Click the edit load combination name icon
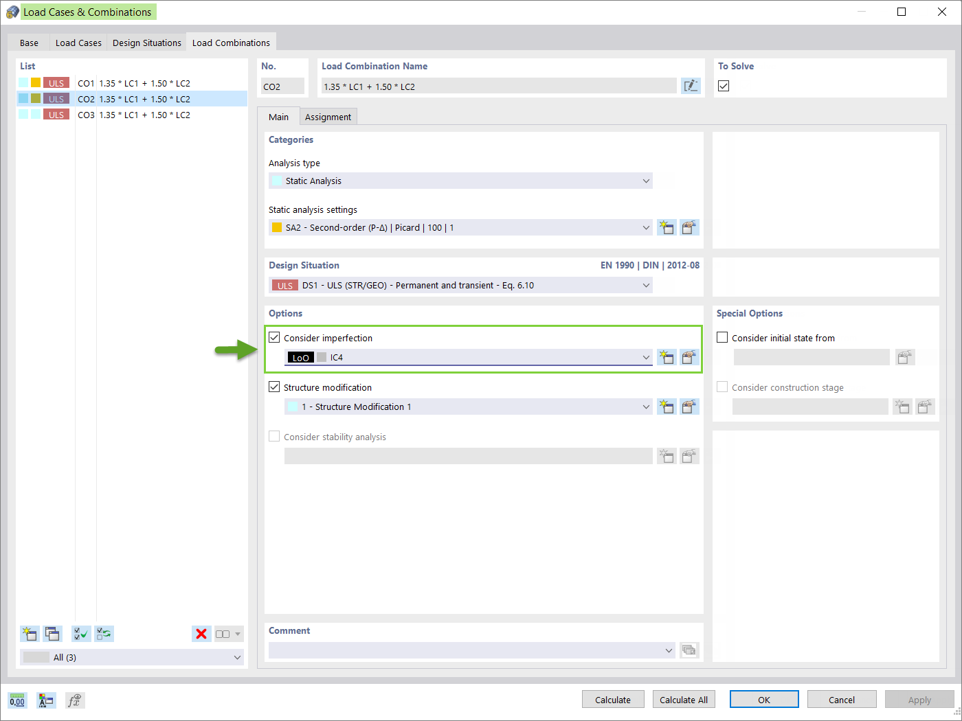Image resolution: width=962 pixels, height=721 pixels. pyautogui.click(x=690, y=86)
